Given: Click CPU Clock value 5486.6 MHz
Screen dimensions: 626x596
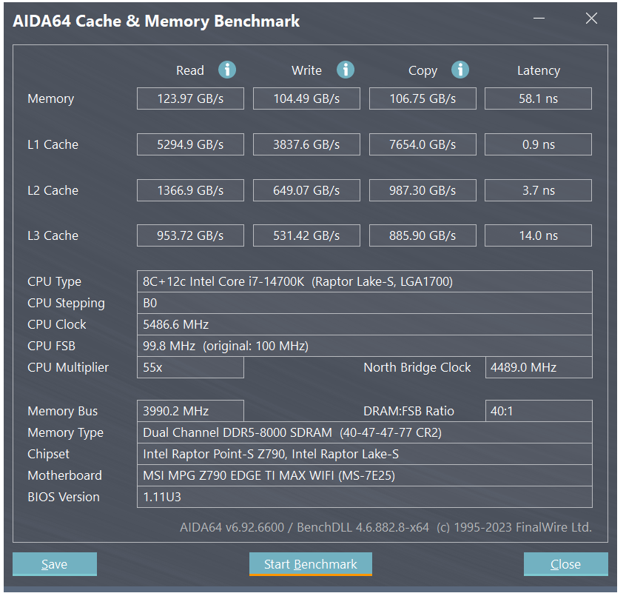Looking at the screenshot, I should tap(365, 324).
